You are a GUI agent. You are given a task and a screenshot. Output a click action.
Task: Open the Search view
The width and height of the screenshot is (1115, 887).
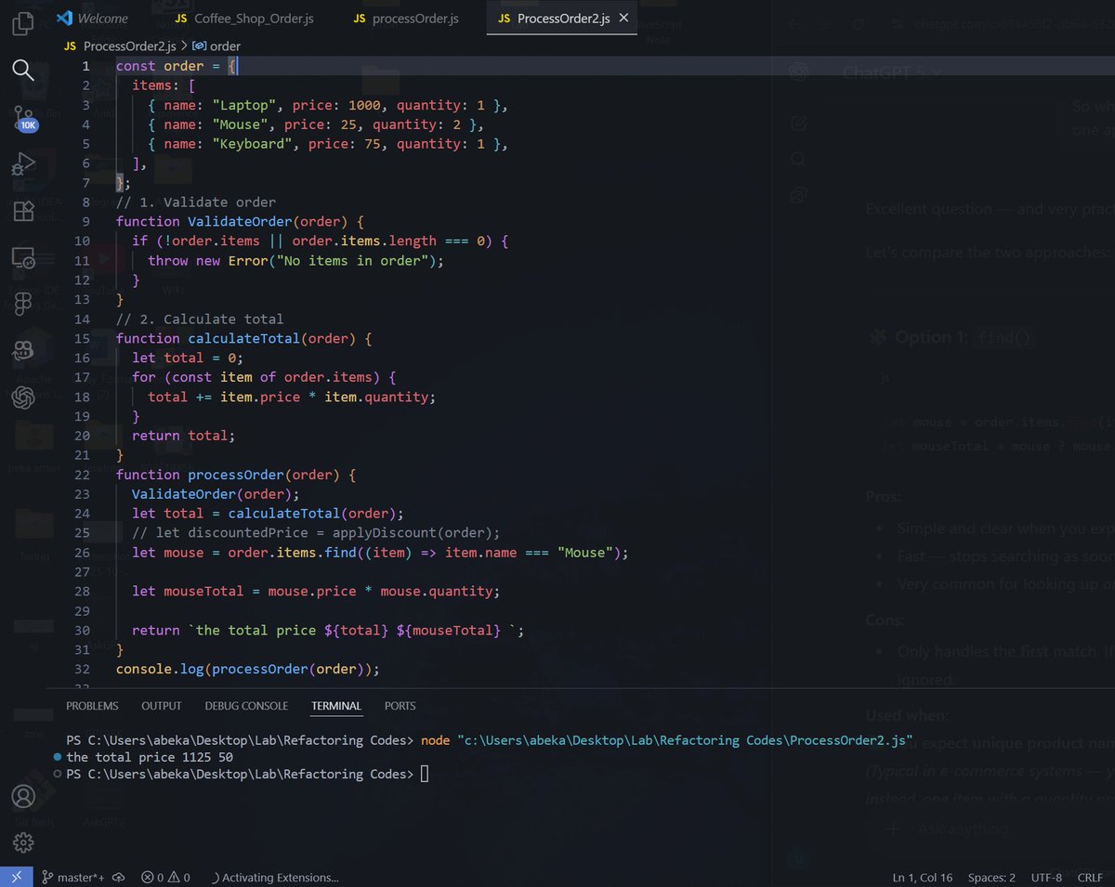pyautogui.click(x=21, y=69)
